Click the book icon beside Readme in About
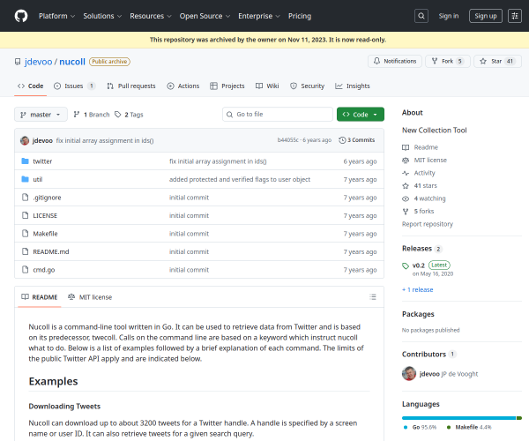Image resolution: width=529 pixels, height=441 pixels. coord(406,147)
